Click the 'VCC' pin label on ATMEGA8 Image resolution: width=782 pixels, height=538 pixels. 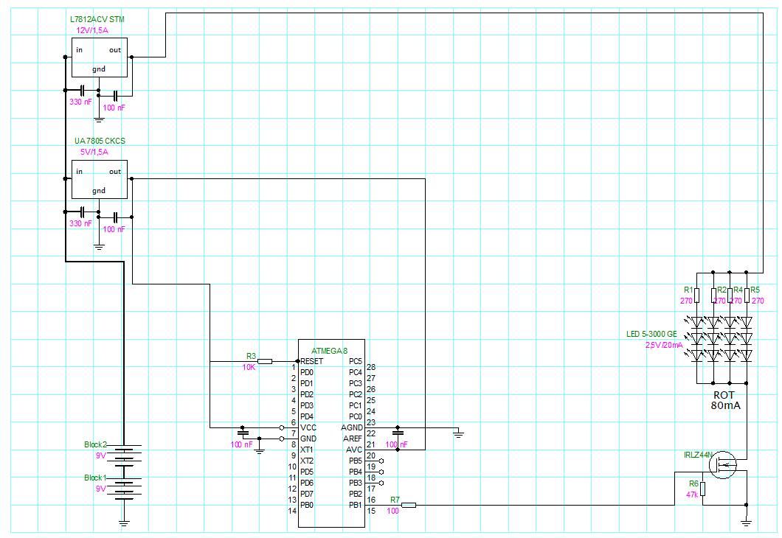coord(308,428)
